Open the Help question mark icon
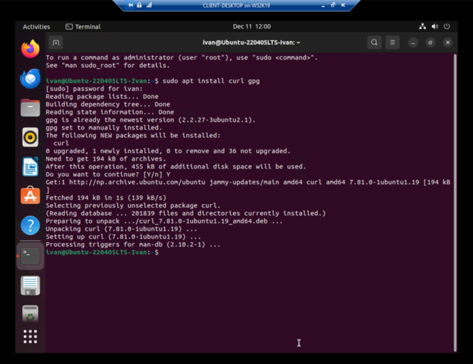473x364 pixels. tap(30, 225)
